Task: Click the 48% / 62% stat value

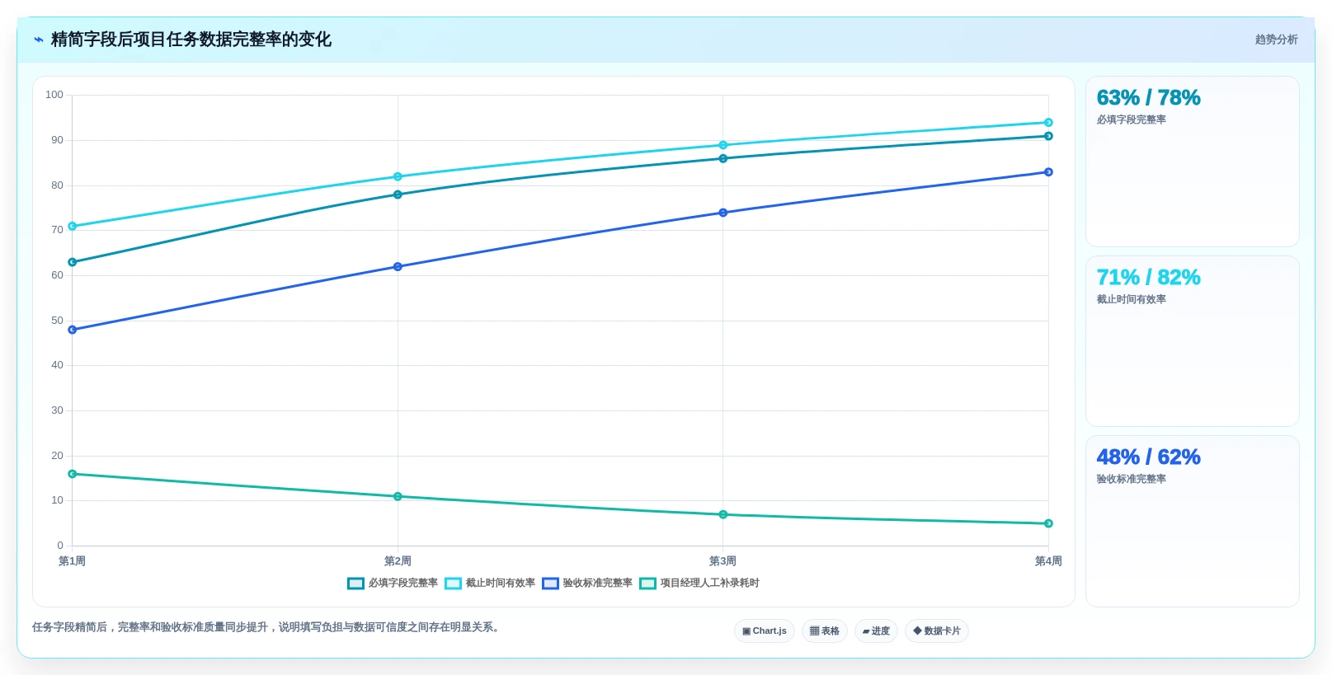Action: pos(1148,457)
